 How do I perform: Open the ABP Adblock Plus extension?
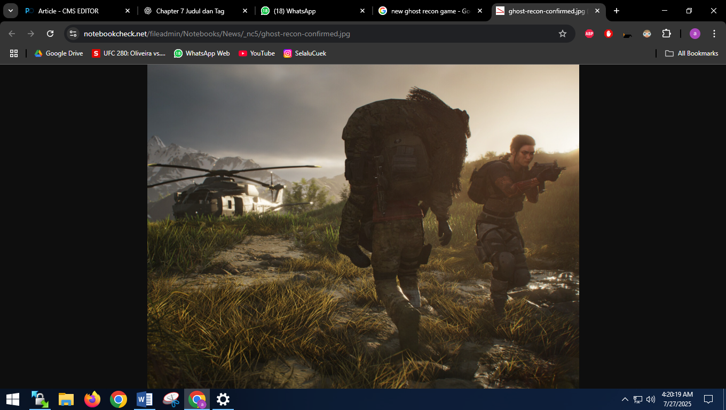click(x=589, y=34)
